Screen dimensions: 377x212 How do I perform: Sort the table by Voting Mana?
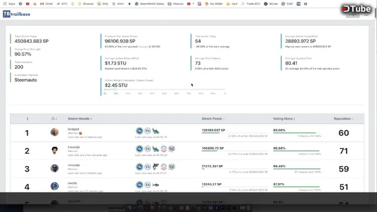284,118
